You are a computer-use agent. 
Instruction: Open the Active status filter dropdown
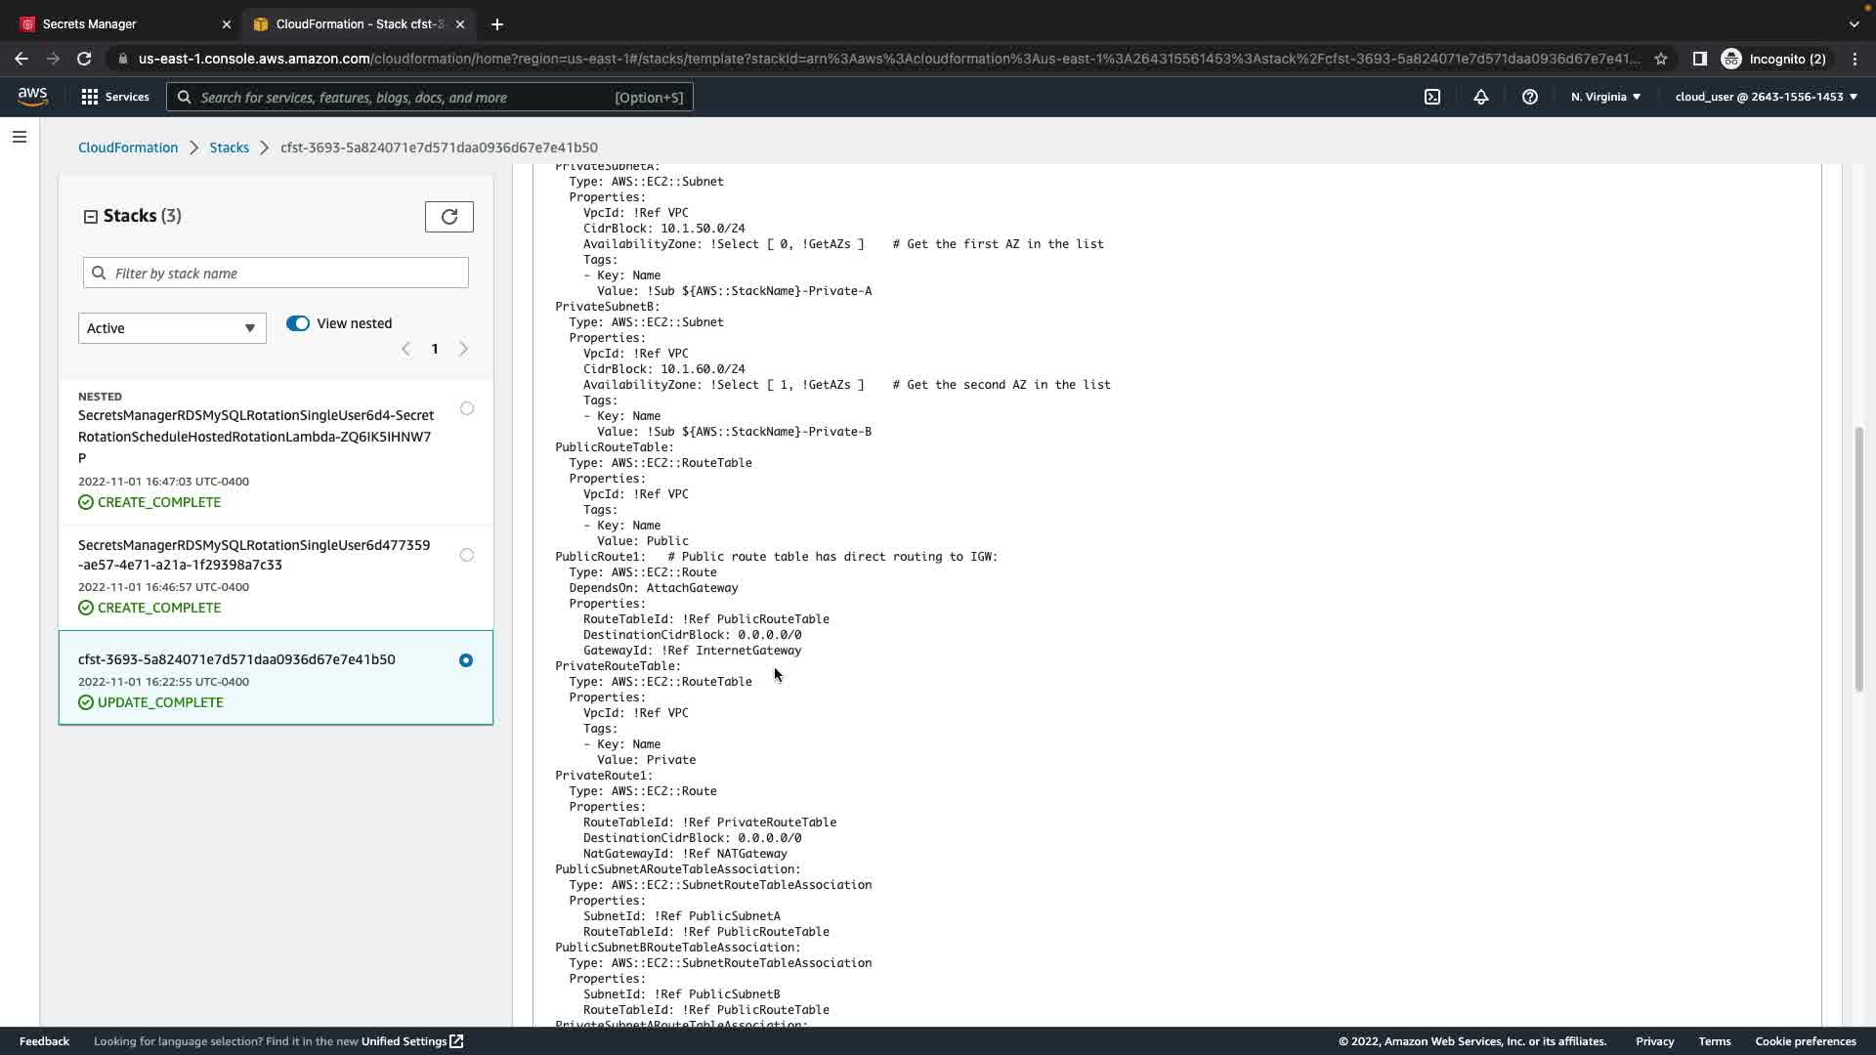coord(172,328)
